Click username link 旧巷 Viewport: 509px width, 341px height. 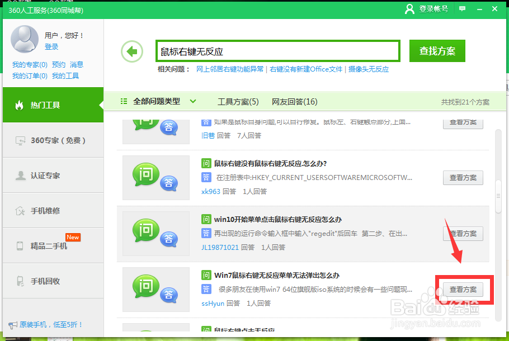208,136
